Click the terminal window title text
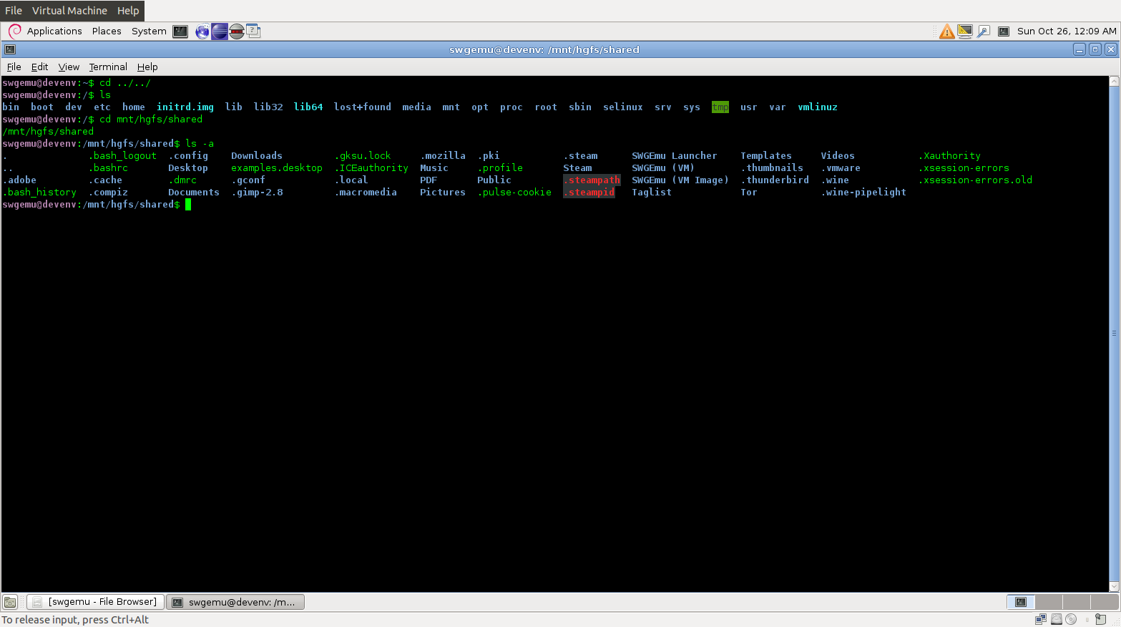This screenshot has width=1121, height=627. (x=544, y=49)
